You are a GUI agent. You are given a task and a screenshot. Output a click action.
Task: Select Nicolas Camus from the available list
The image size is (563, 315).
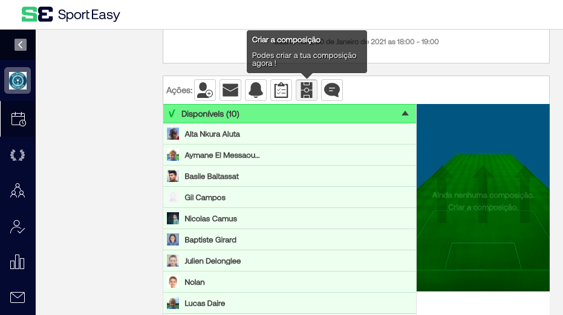(210, 219)
